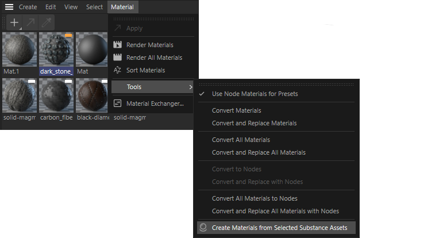
Task: Click the Render Materials clapperboard icon
Action: click(x=118, y=45)
